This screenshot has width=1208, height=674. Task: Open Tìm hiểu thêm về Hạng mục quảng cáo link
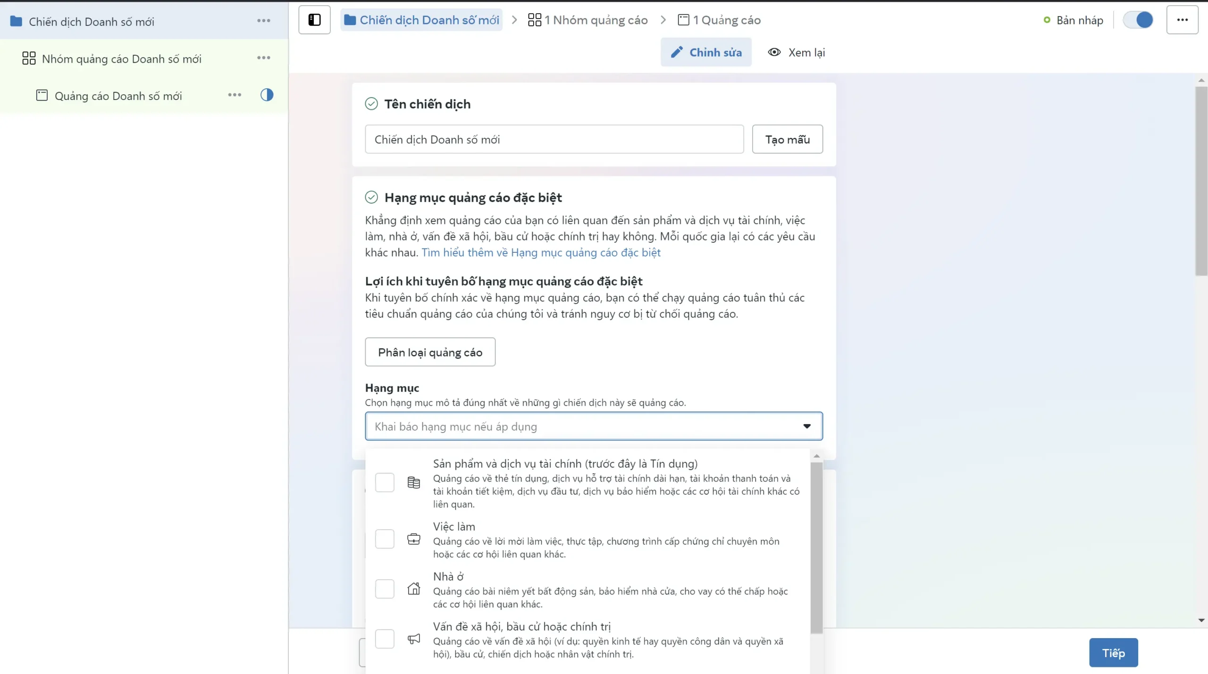pyautogui.click(x=541, y=252)
